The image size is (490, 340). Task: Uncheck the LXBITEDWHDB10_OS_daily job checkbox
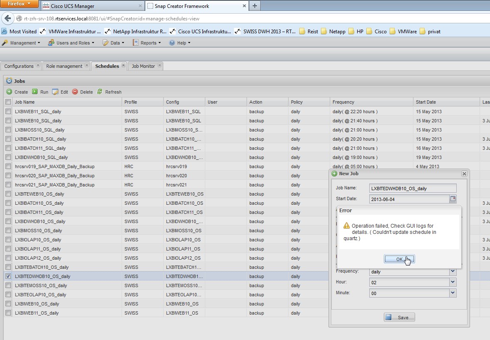click(x=8, y=276)
